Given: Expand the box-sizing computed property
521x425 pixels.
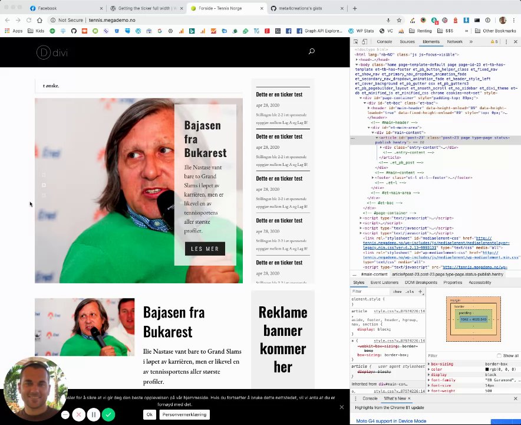Looking at the screenshot, I should pos(429,364).
